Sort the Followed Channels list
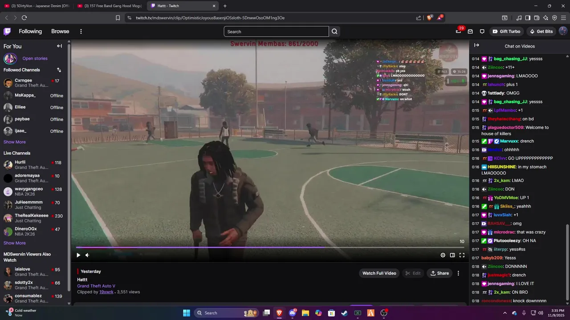This screenshot has width=570, height=320. [59, 70]
